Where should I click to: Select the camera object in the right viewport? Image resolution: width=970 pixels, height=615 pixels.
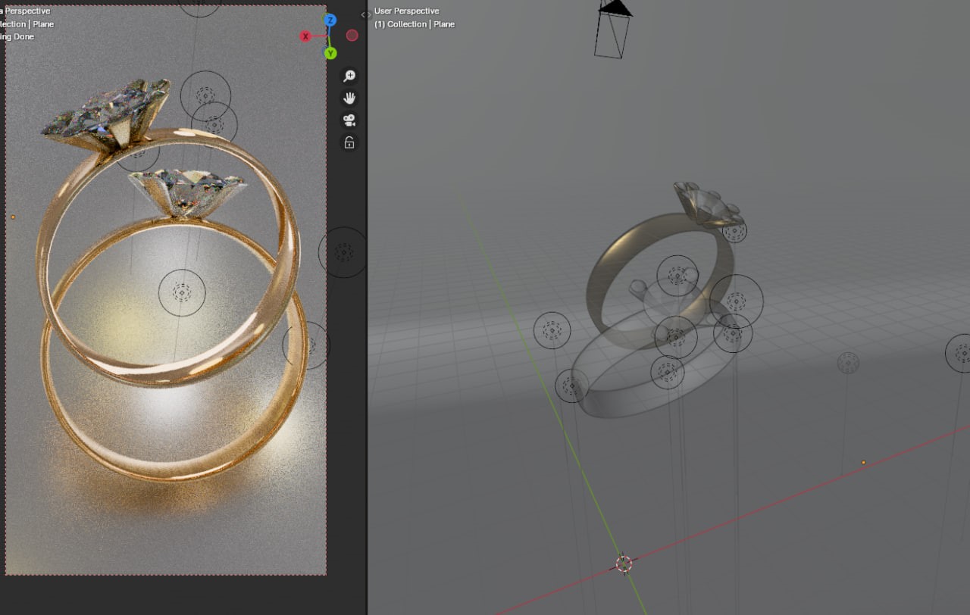[612, 30]
